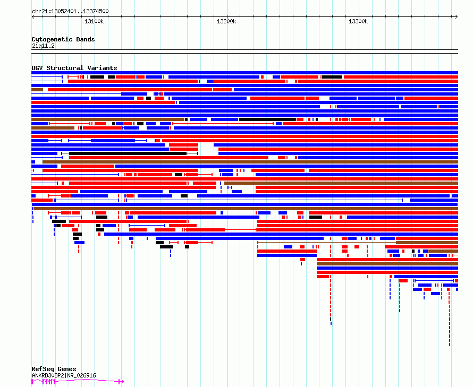Open the ANKRD30BP2|NR_026916 gene label
This screenshot has width=473, height=387.
pos(64,375)
